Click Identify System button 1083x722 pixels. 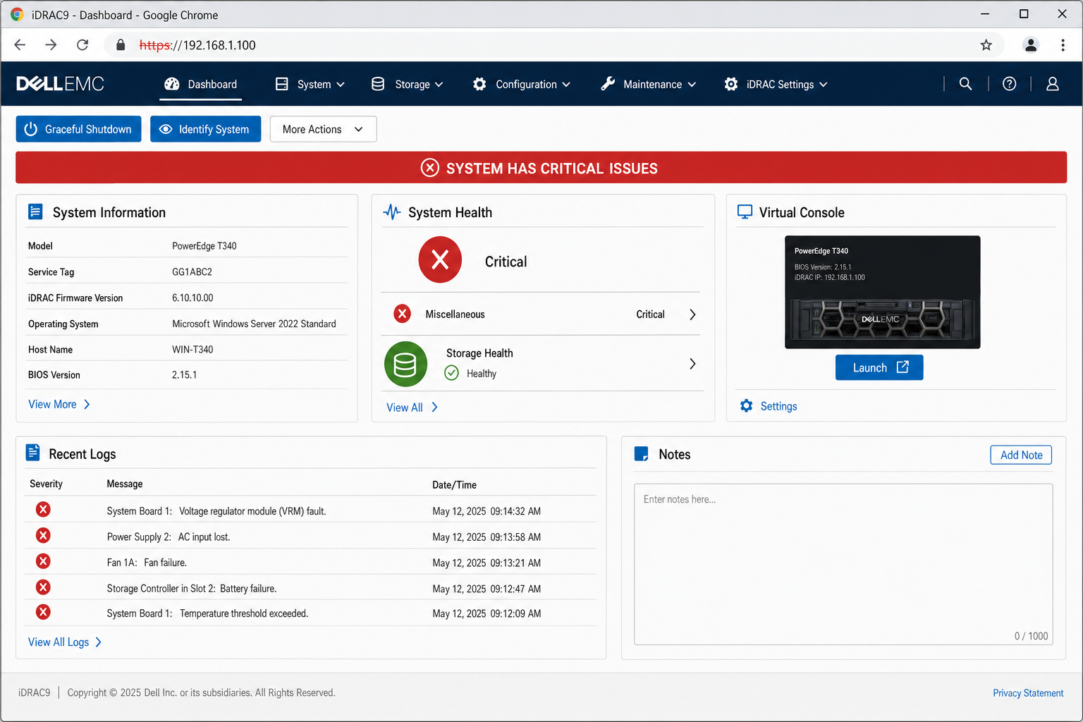coord(205,129)
